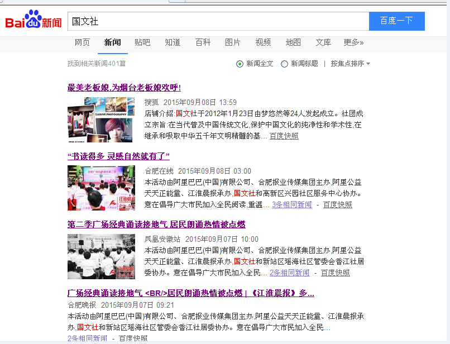Click source text 凤凰安徽站 2015年09月07日 10:00
This screenshot has width=450, height=344.
[x=201, y=239]
